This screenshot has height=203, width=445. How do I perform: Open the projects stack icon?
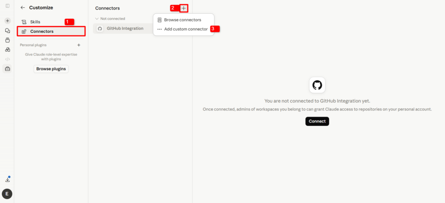[7, 40]
